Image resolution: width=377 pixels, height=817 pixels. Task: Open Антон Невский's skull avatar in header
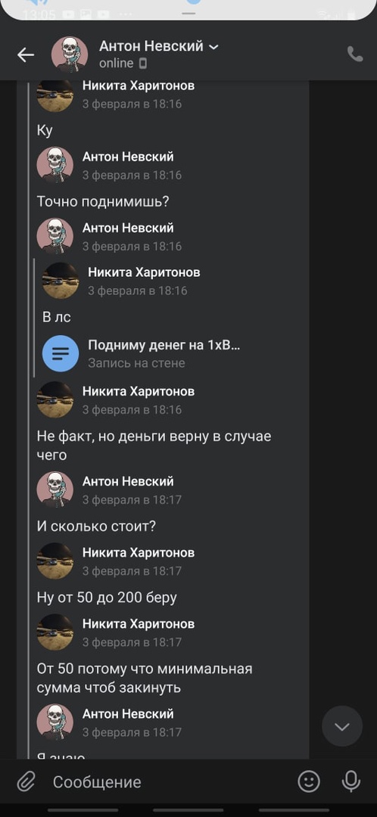70,54
